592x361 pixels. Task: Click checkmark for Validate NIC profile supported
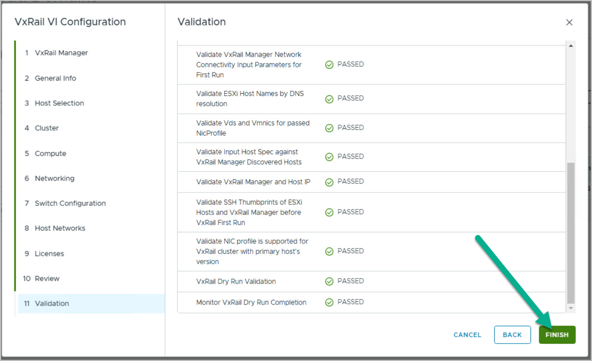[329, 252]
